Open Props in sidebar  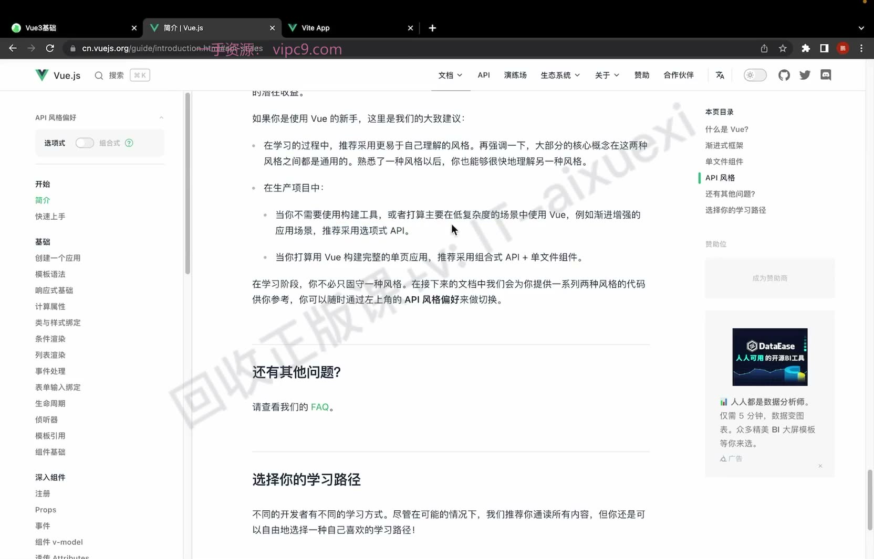pos(46,510)
